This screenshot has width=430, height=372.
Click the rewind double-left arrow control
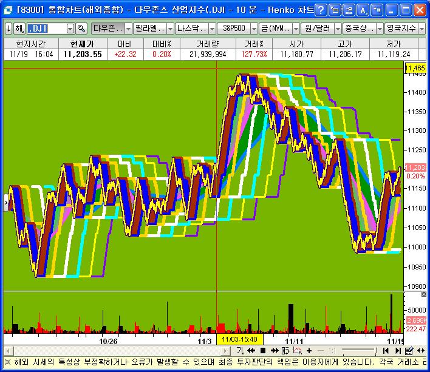point(250,351)
